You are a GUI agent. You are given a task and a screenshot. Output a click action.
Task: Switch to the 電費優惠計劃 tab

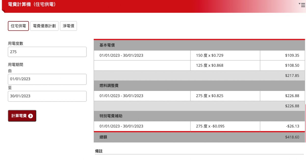click(x=44, y=26)
